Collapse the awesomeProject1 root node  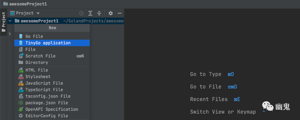tap(10, 21)
